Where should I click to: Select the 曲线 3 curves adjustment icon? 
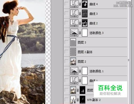coord(74,13)
